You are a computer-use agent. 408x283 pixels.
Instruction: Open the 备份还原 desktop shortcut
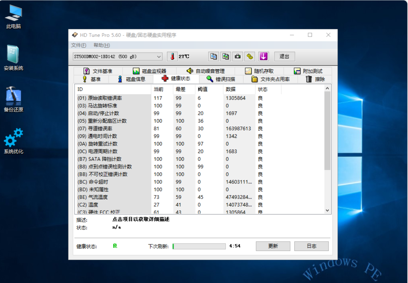[x=13, y=99]
